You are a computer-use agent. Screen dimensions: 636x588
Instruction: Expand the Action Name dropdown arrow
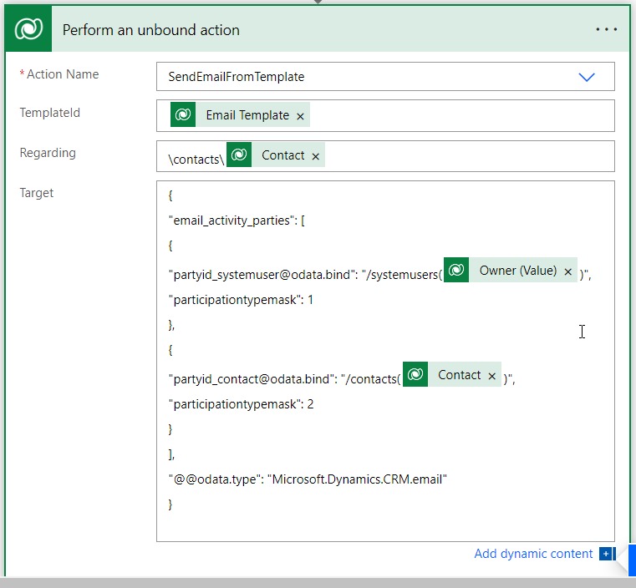pyautogui.click(x=587, y=77)
